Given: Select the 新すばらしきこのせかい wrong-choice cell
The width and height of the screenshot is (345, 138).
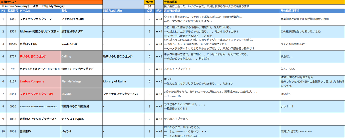Looking at the screenshot, I should (x=123, y=57).
